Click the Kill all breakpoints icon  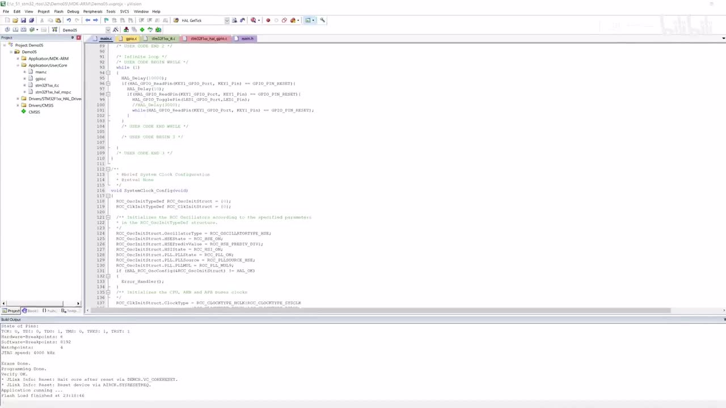[x=293, y=20]
